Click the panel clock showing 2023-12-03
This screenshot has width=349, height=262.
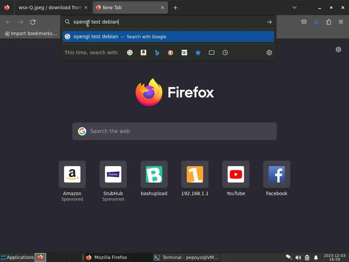click(334, 257)
